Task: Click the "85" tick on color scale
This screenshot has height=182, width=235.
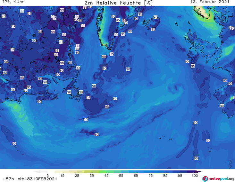Action: coord(165,176)
